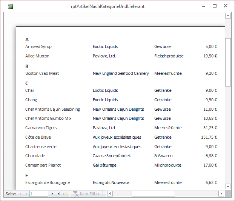Click the price 10,68 €
This screenshot has width=235, height=201.
(210, 118)
